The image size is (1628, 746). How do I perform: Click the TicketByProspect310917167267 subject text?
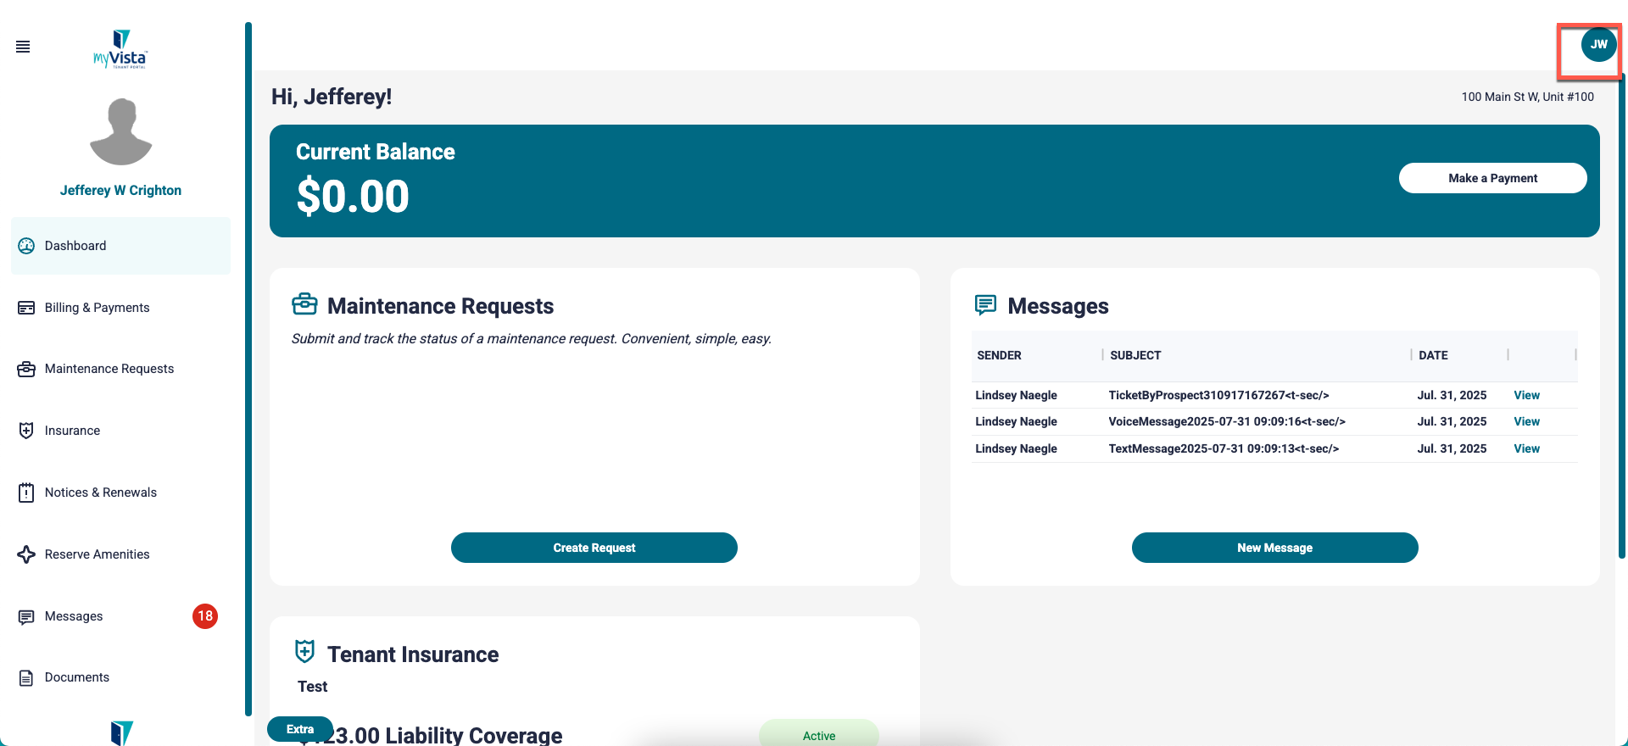pos(1218,395)
